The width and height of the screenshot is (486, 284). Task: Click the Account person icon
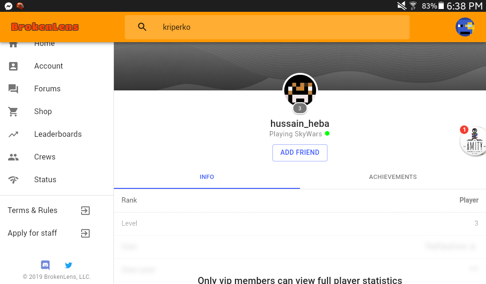coord(13,66)
